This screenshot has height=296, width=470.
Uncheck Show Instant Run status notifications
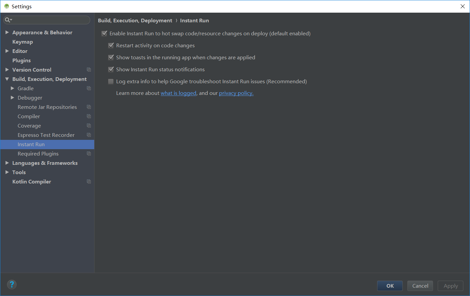click(111, 69)
